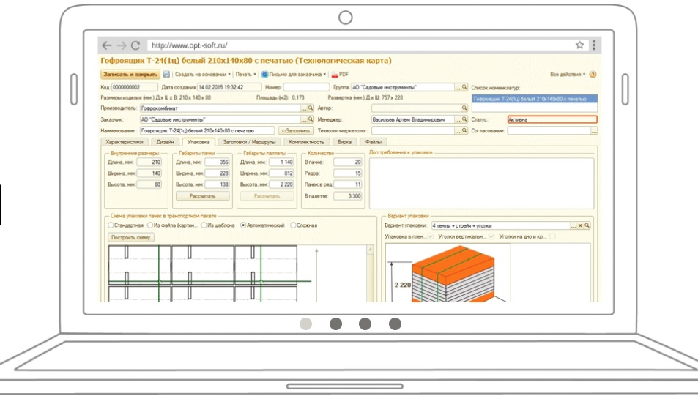Click the Построить схему button
Image resolution: width=698 pixels, height=396 pixels.
click(131, 238)
